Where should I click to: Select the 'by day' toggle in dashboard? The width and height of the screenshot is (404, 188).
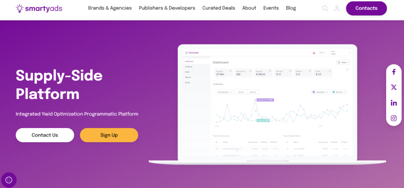click(x=241, y=92)
